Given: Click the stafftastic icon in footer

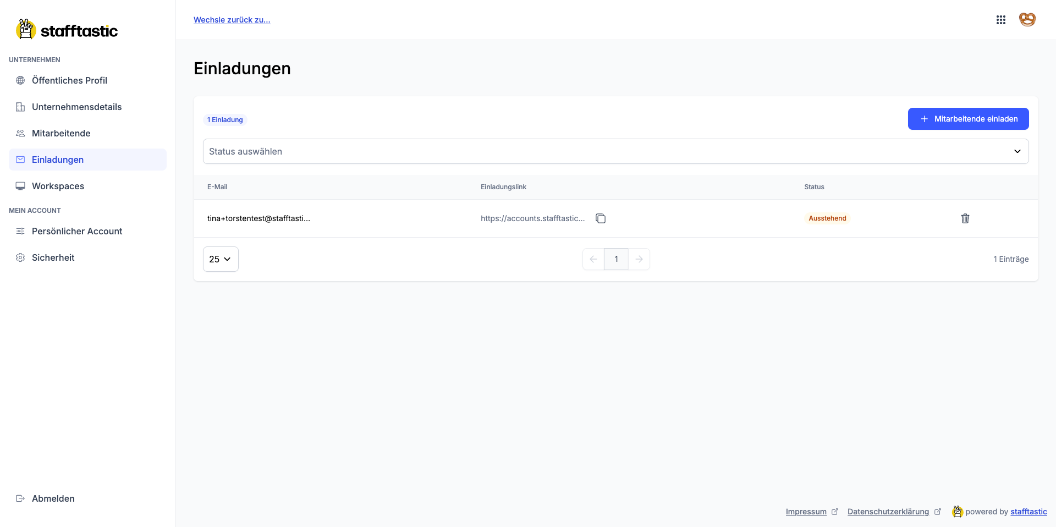Looking at the screenshot, I should tap(958, 512).
